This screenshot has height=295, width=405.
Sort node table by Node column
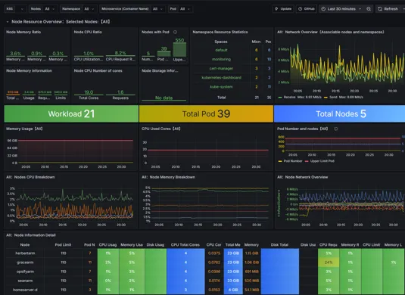[25, 244]
